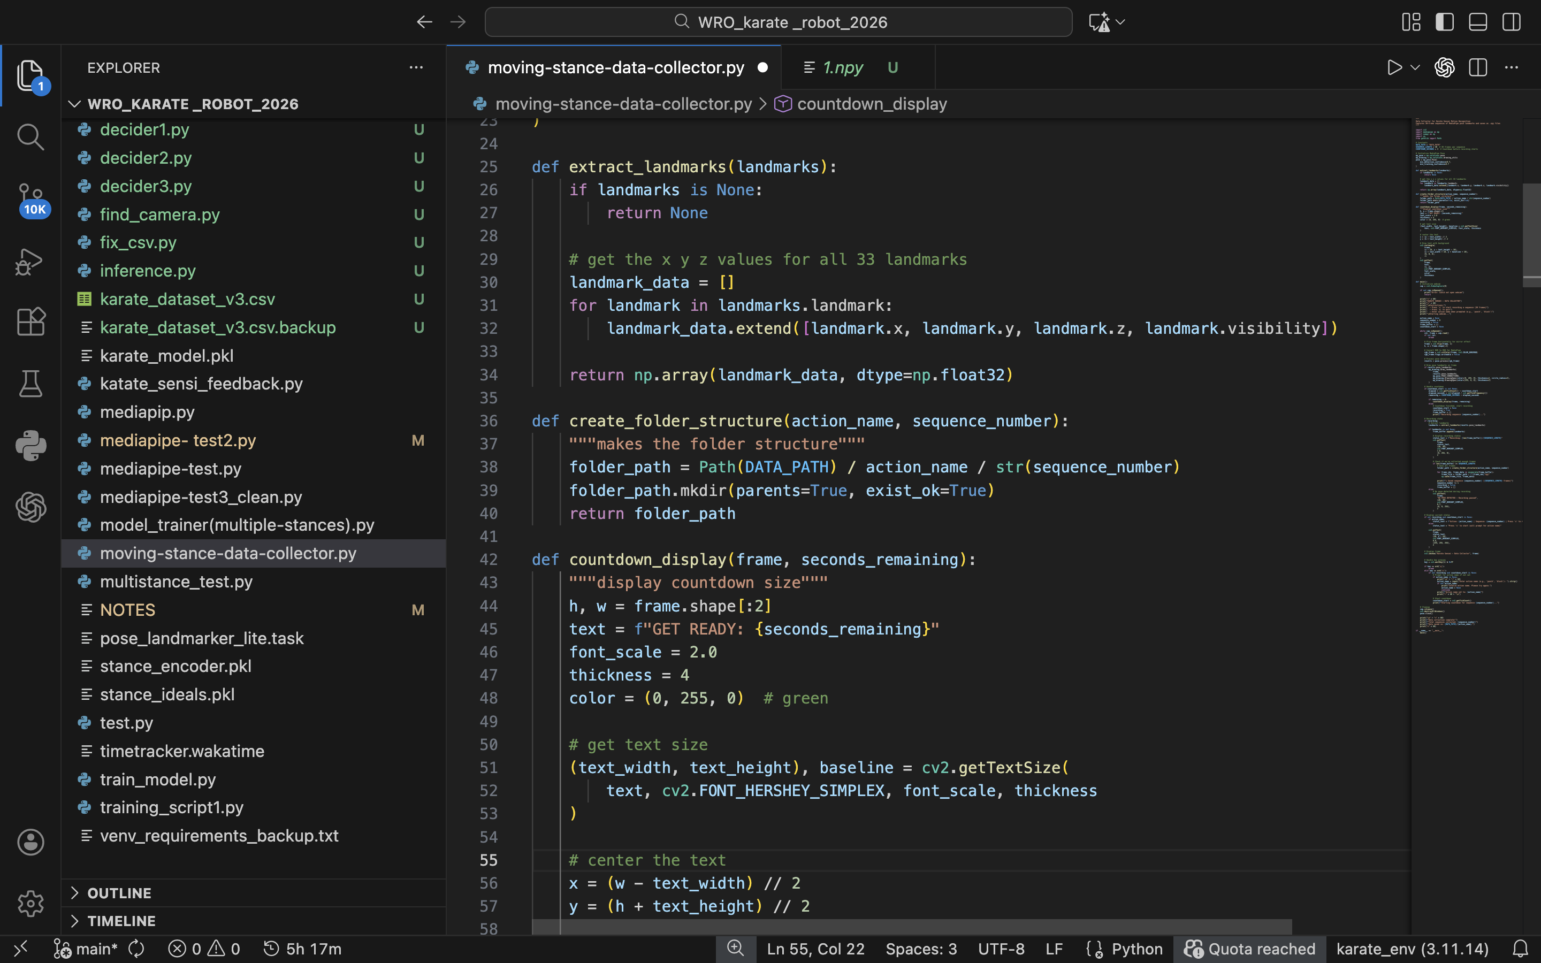Click the Run Python File play button
Screen dimensions: 1541x963
click(1394, 67)
